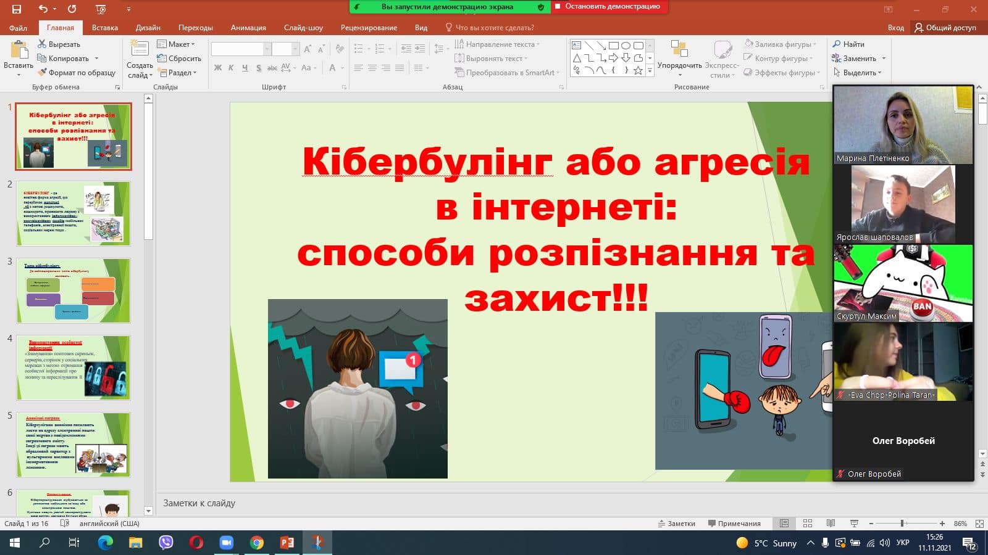Click in the Заметки к слайду notes field
Viewport: 988px width, 555px height.
click(x=494, y=503)
